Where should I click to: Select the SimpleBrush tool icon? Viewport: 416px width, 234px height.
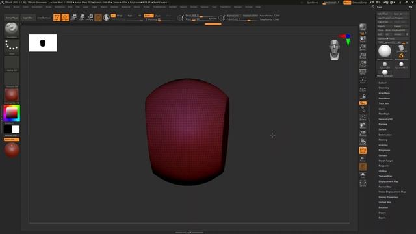[401, 57]
